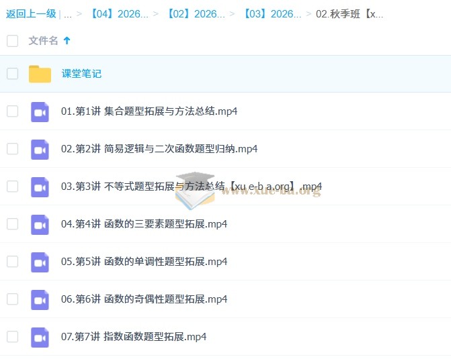Click video icon for 01.第1讲 集合题型拓展

(40, 111)
